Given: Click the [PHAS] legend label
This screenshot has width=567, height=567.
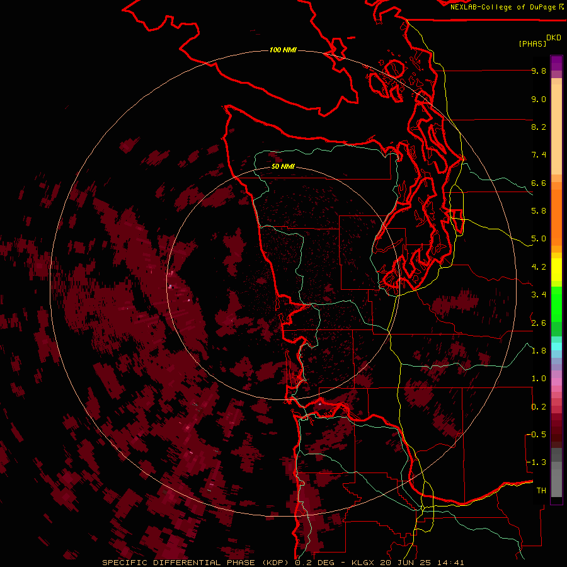Looking at the screenshot, I should pos(532,43).
